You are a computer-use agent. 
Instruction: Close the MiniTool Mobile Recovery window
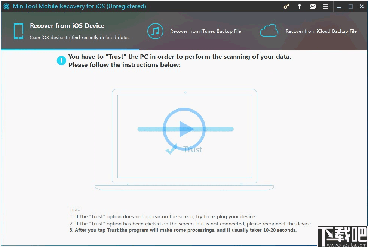[x=362, y=7]
